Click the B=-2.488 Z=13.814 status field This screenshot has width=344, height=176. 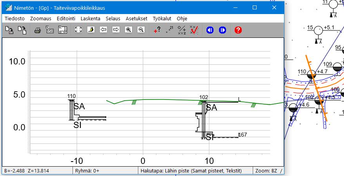[x=38, y=171]
